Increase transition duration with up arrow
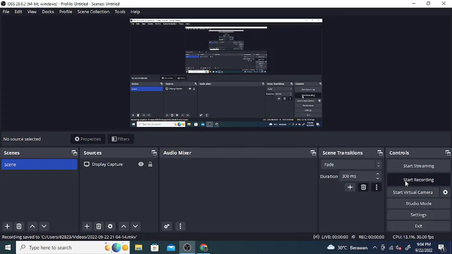The image size is (452, 254). (x=378, y=174)
